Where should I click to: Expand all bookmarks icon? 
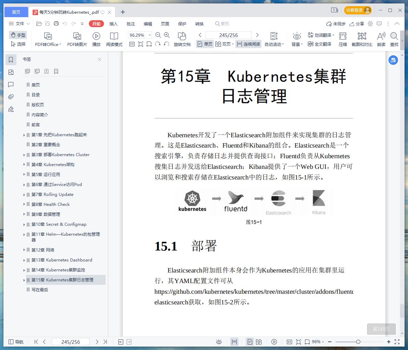click(x=27, y=71)
